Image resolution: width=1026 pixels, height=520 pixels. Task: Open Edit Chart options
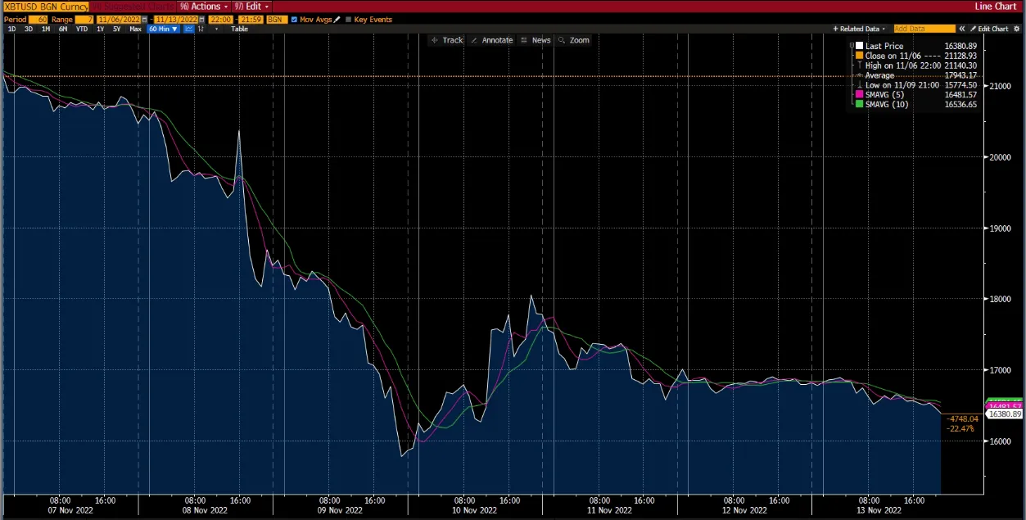pos(993,28)
